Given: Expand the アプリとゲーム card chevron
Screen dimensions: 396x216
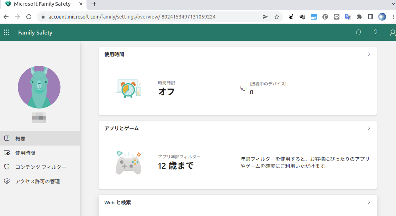Looking at the screenshot, I should [x=369, y=128].
